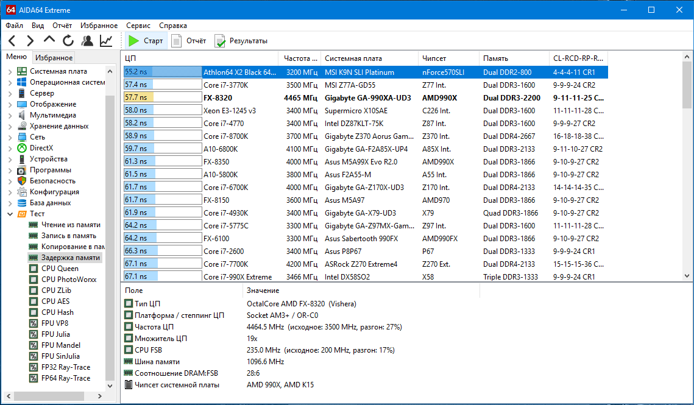Click the back navigation arrow icon
The height and width of the screenshot is (405, 694).
point(12,41)
